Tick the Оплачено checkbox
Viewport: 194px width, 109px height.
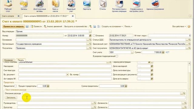[x=94, y=36]
